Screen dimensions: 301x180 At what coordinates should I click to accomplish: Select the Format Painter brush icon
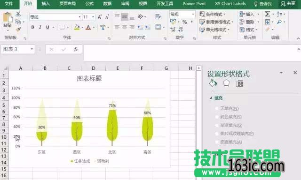[18, 29]
